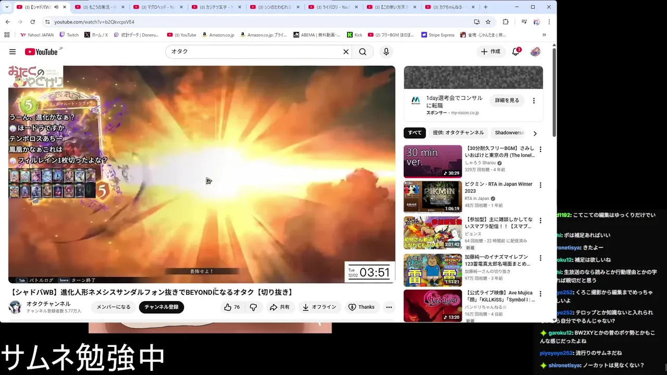The image size is (667, 375).
Task: Open a new browser tab
Action: pos(486,7)
